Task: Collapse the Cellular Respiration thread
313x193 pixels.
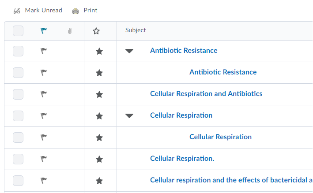Action: point(129,116)
